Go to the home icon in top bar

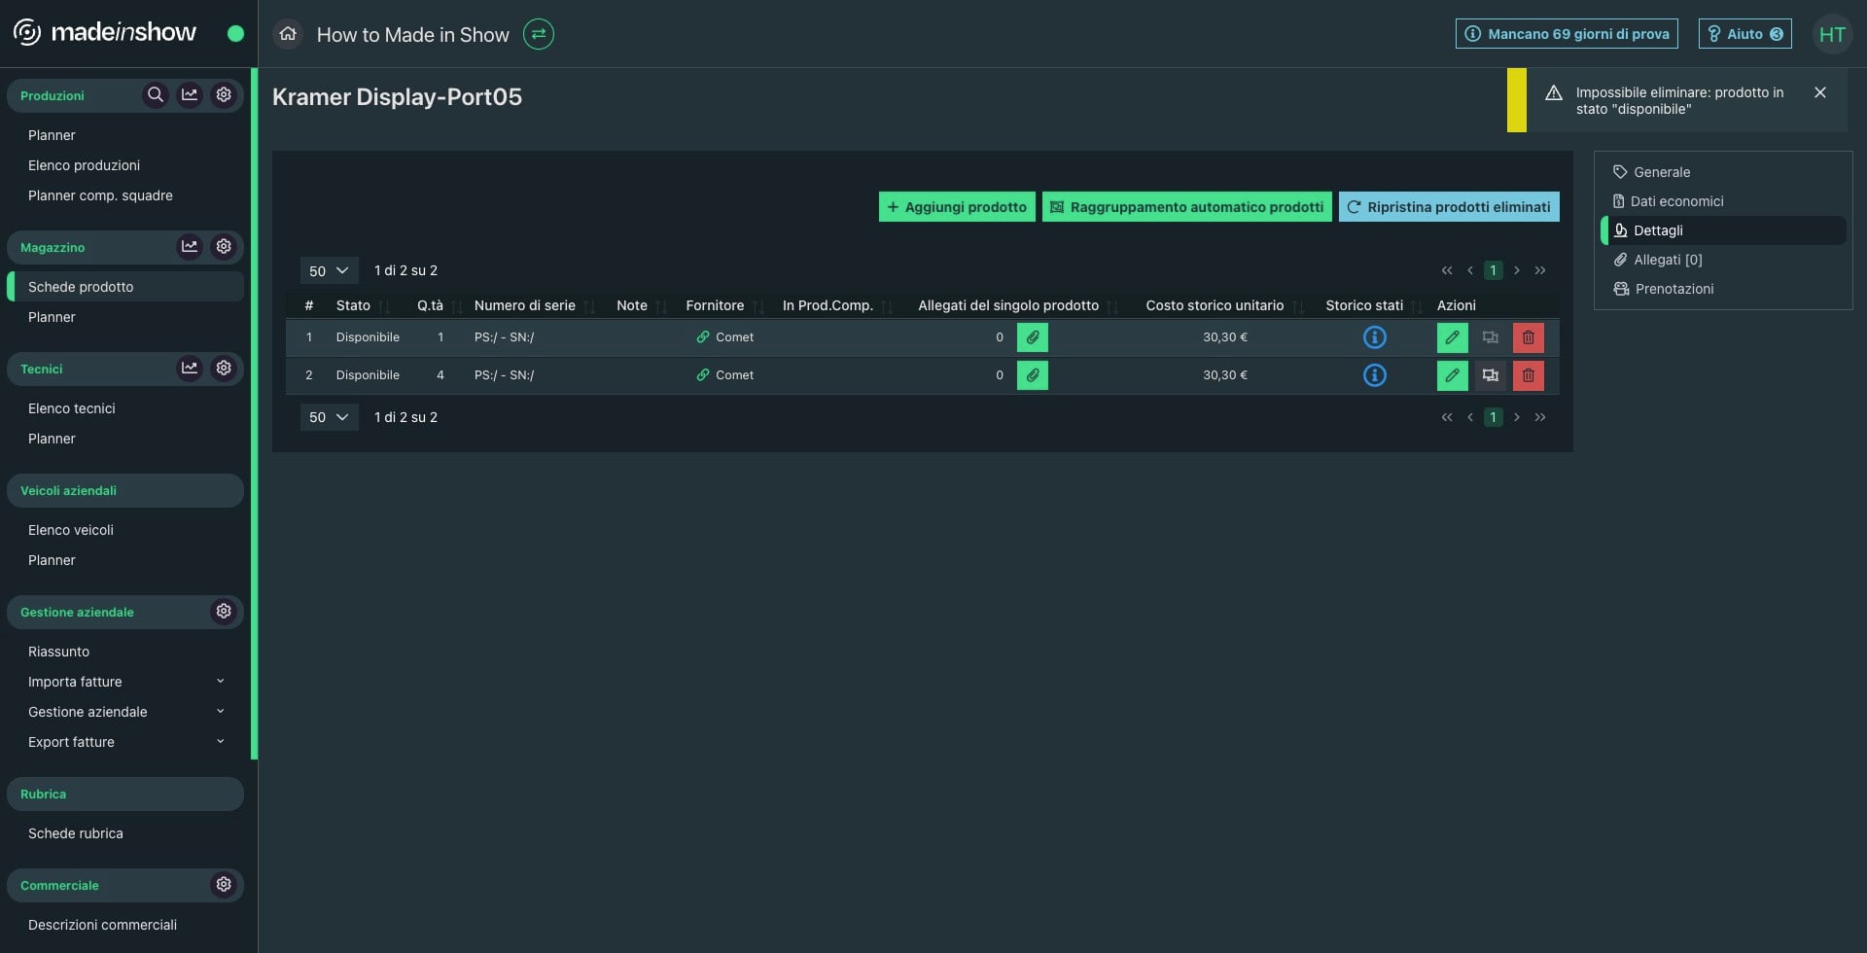pos(288,34)
